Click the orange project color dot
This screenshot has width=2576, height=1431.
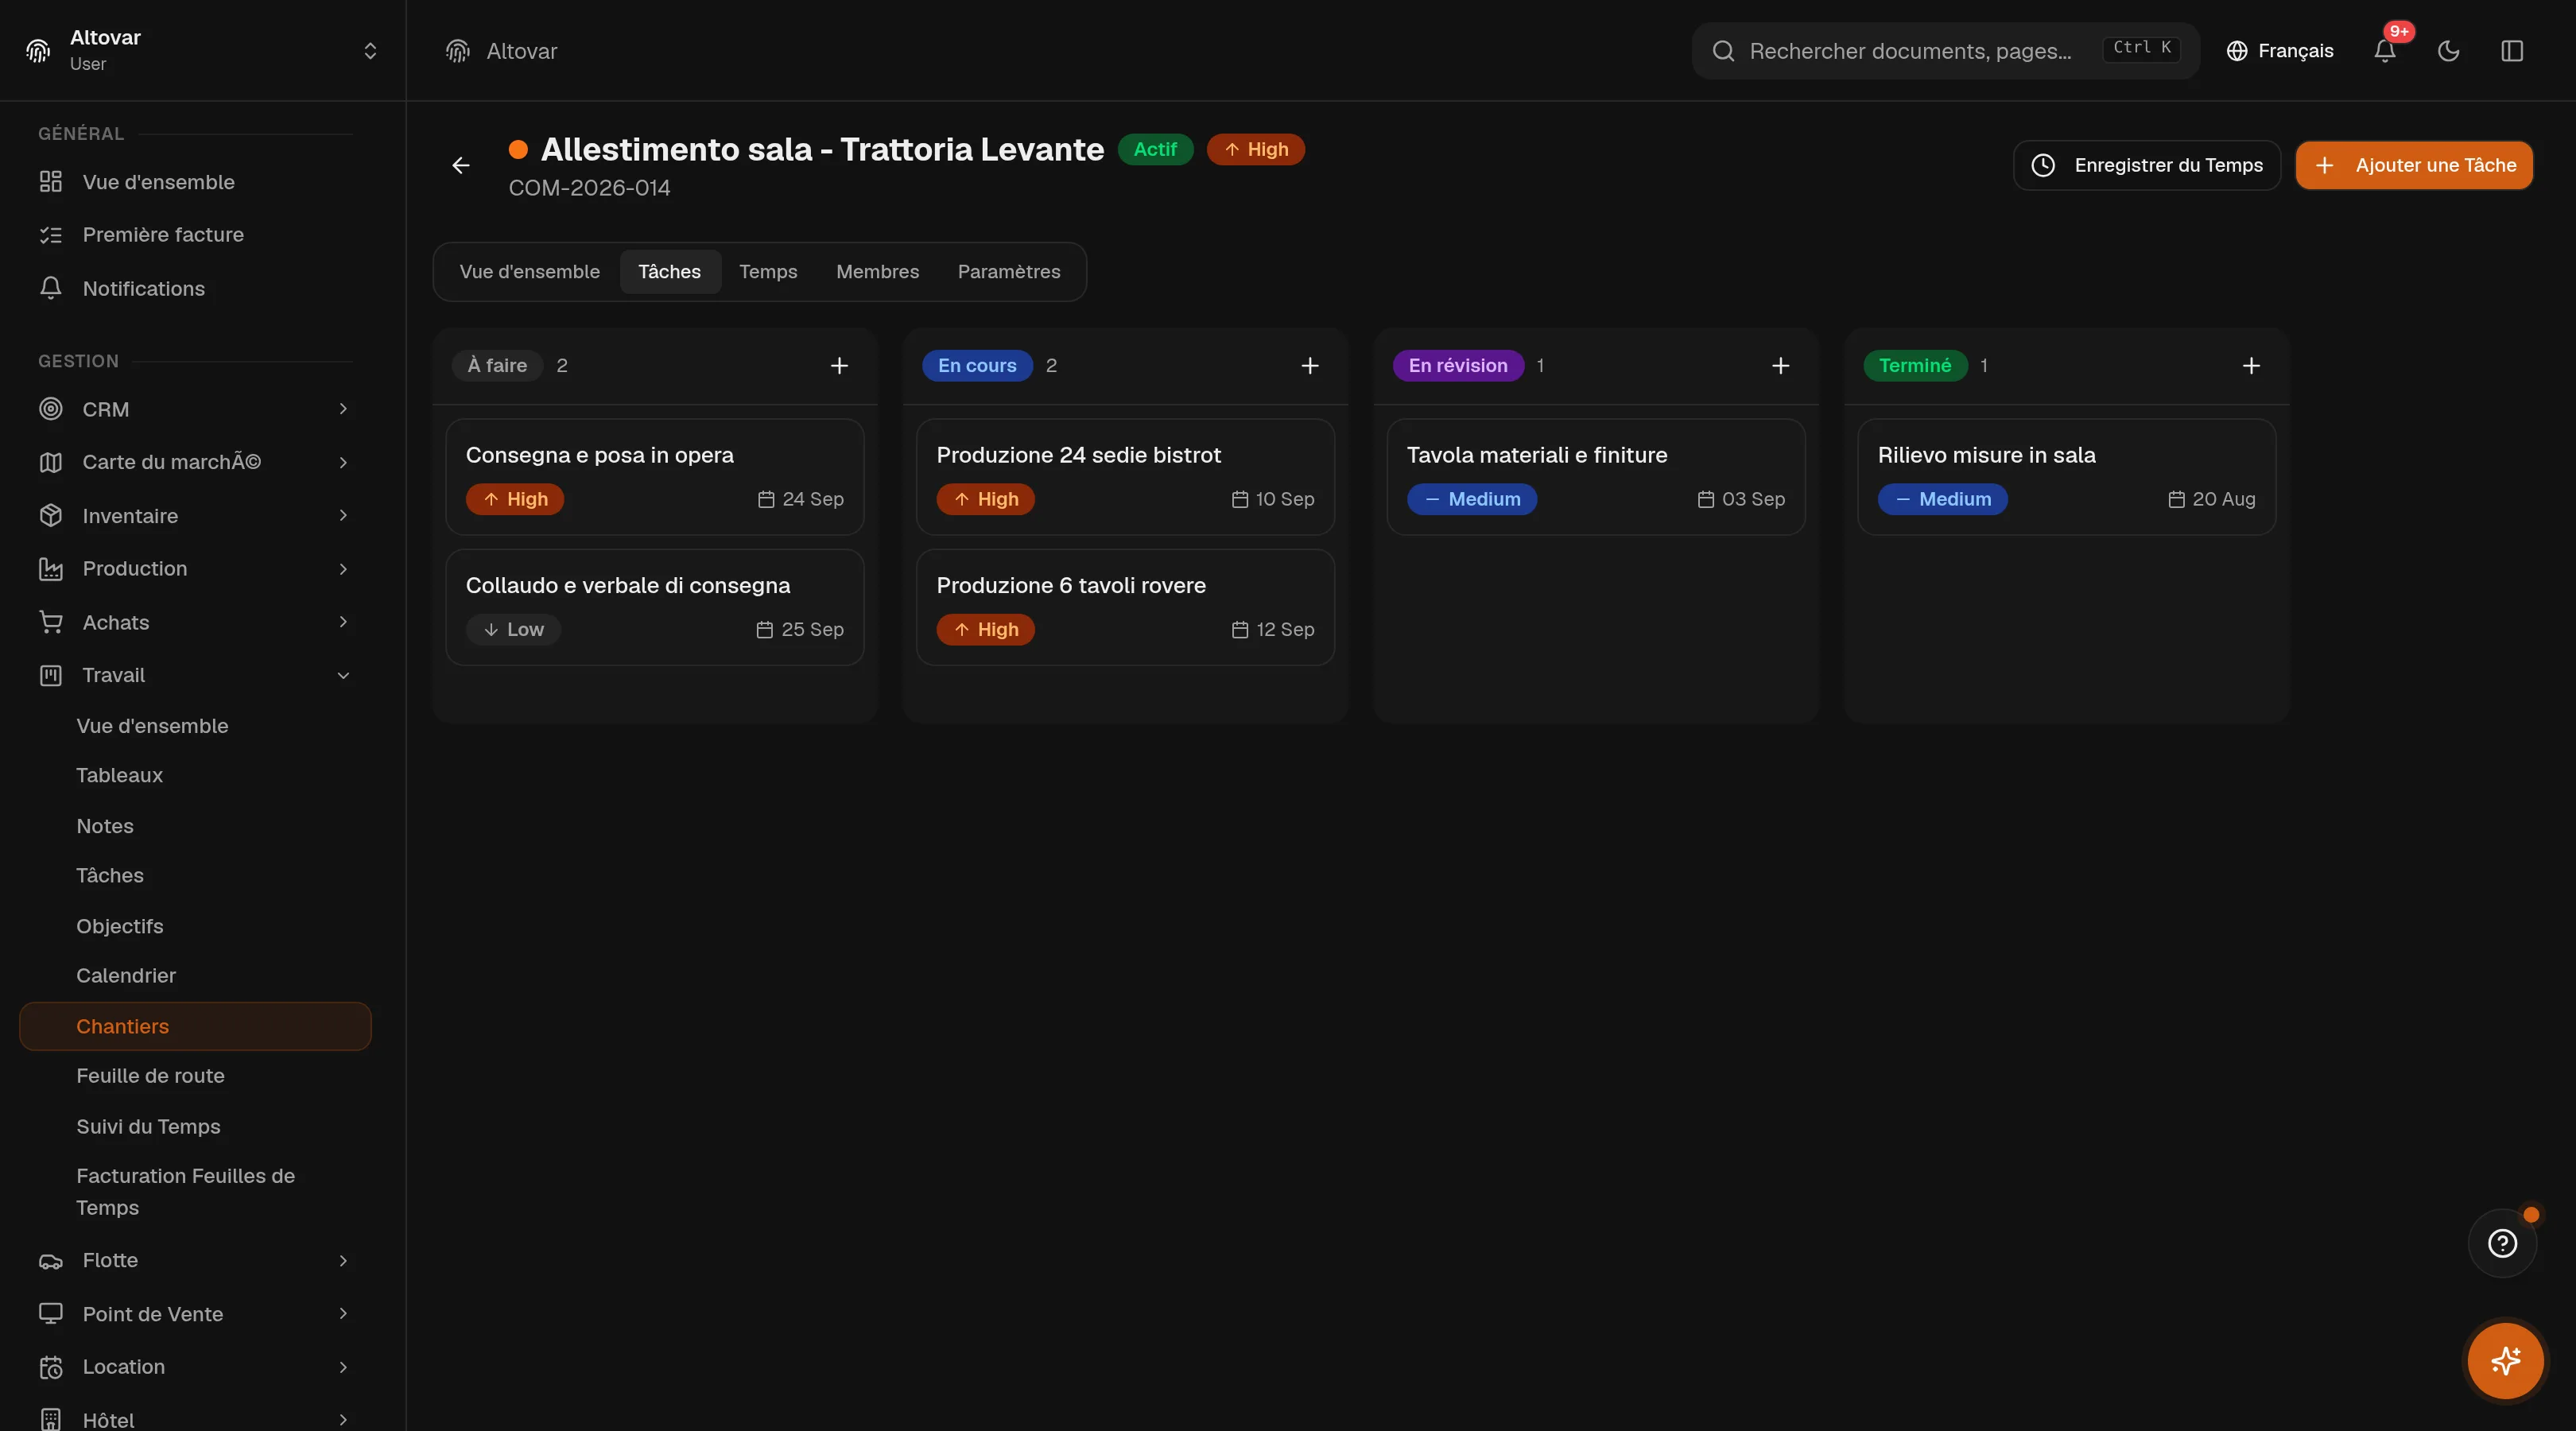(x=518, y=149)
